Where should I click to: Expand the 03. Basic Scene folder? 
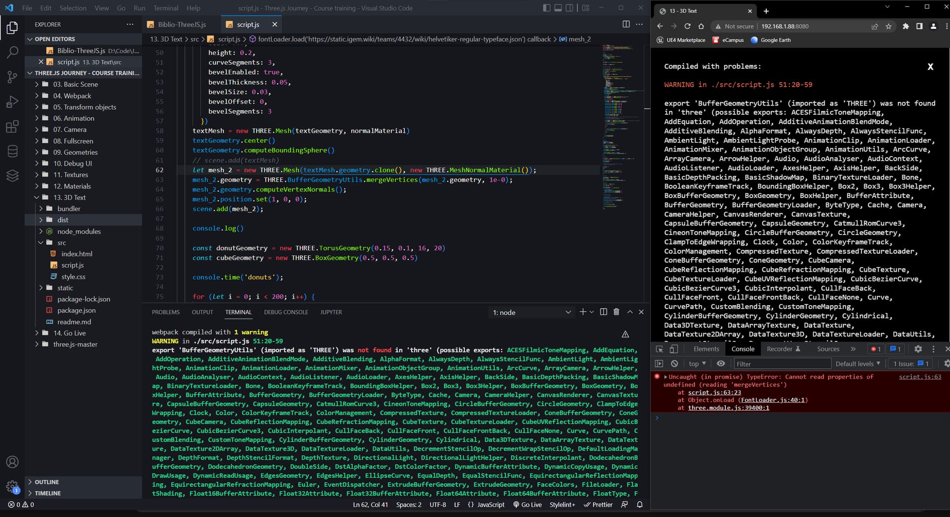pos(75,84)
